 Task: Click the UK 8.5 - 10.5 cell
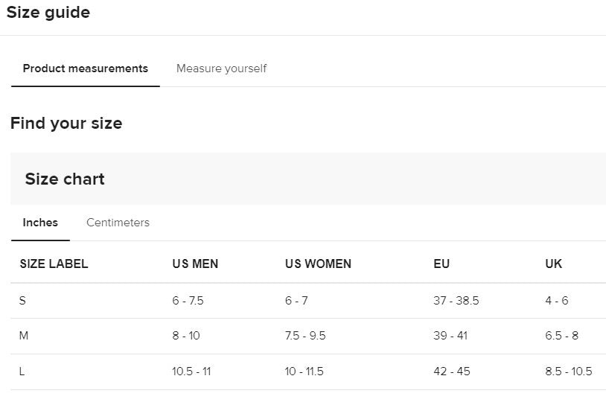click(x=569, y=371)
